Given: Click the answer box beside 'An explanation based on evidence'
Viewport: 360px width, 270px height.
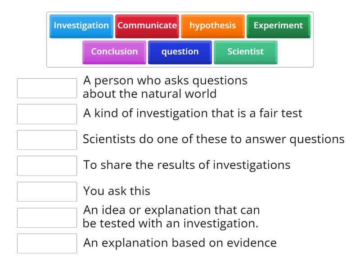Looking at the screenshot, I should (x=47, y=243).
